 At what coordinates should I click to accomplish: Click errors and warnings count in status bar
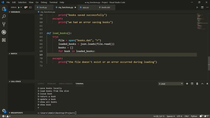coord(6,116)
